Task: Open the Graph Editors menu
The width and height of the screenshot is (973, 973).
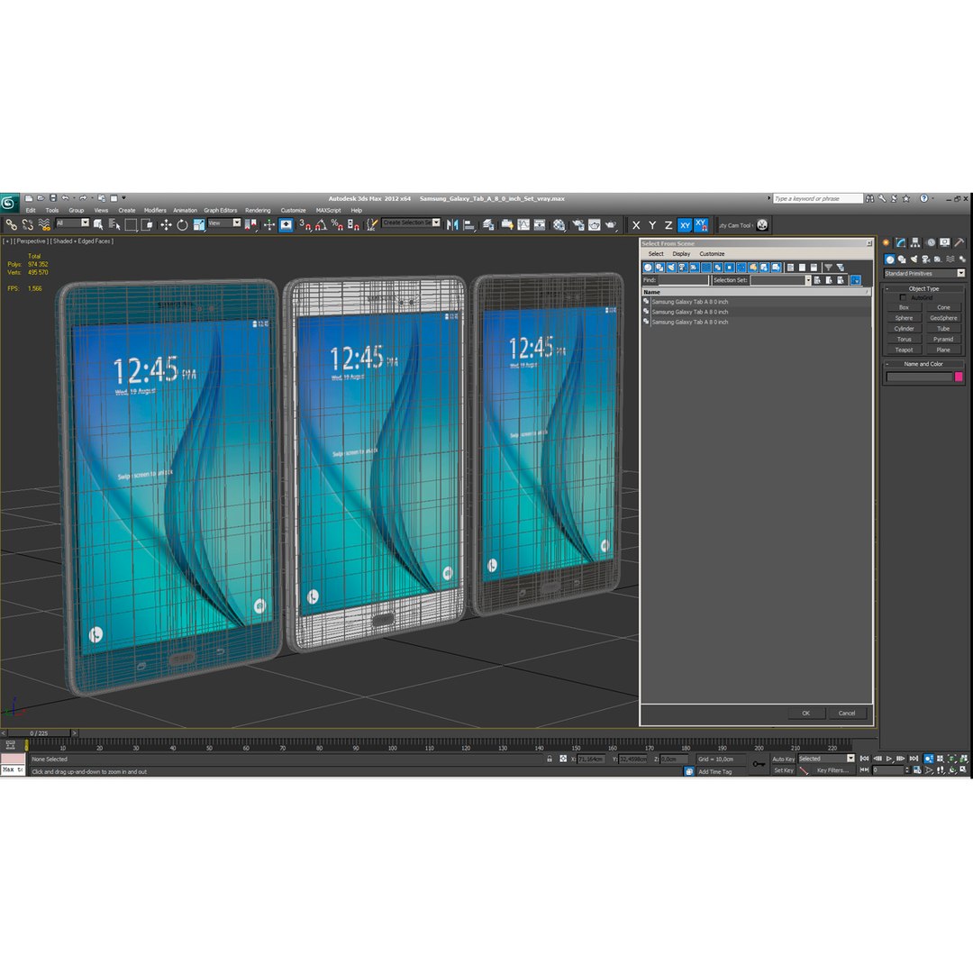Action: [221, 210]
